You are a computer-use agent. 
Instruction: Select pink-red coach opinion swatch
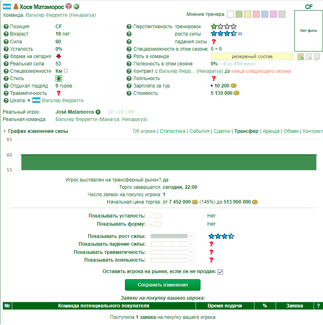point(256,14)
